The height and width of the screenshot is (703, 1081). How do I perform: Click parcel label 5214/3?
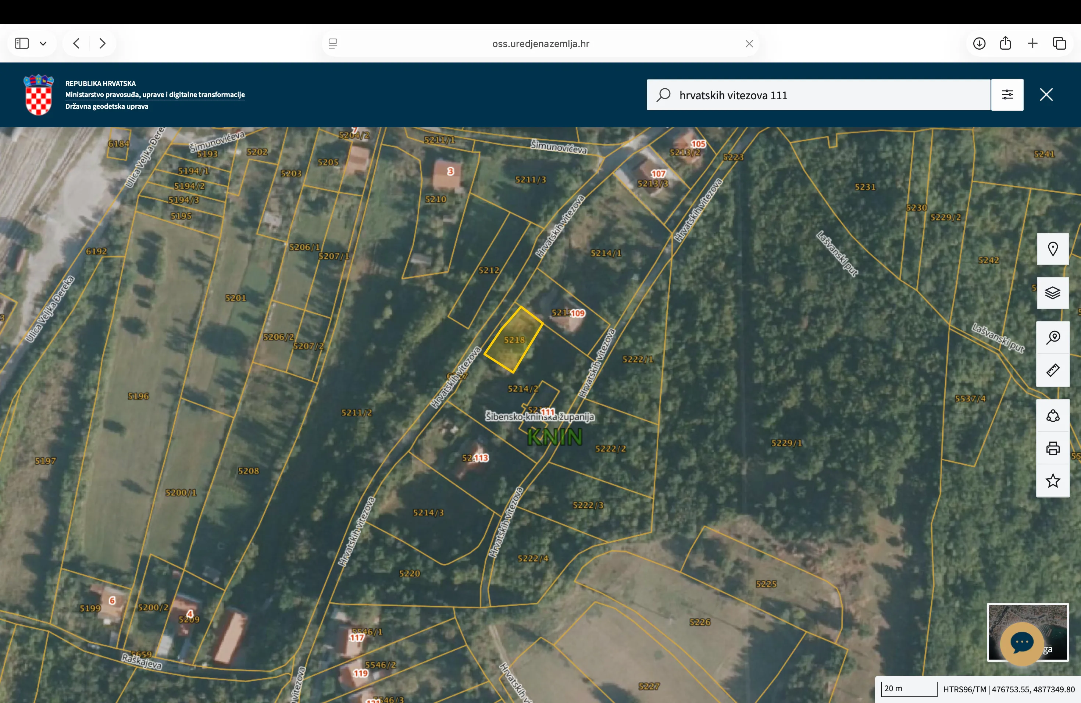(x=428, y=513)
